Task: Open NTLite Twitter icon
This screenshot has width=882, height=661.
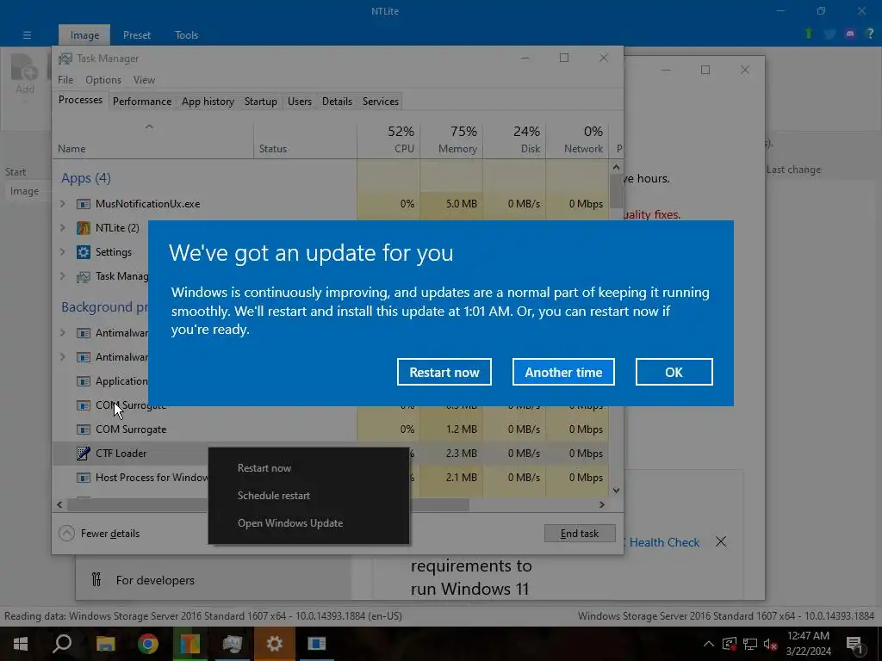Action: pyautogui.click(x=829, y=34)
